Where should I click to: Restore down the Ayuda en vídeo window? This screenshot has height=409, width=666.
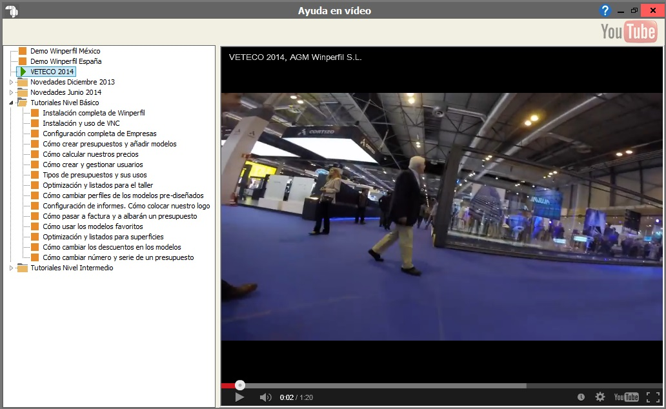634,10
